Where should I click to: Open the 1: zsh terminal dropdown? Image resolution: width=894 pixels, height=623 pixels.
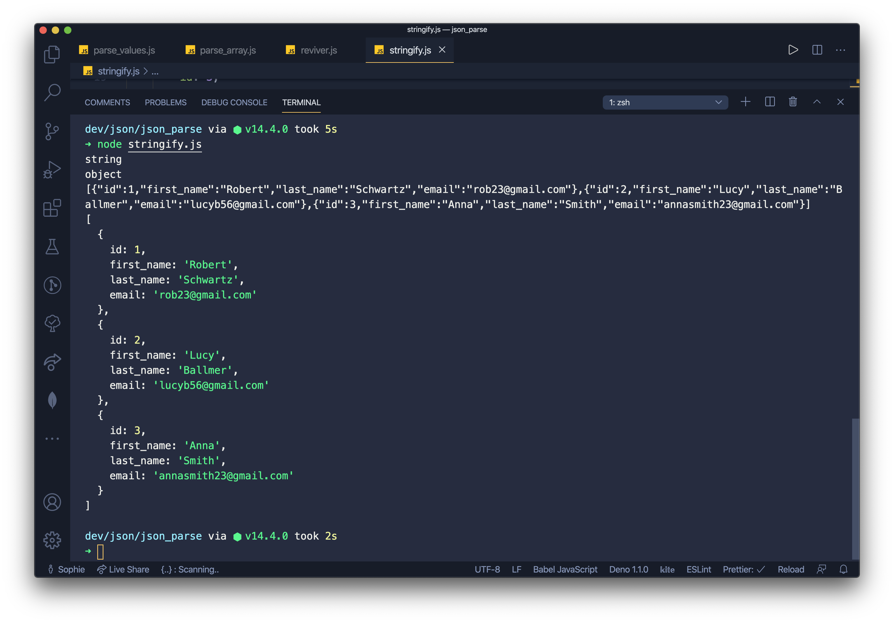point(665,102)
